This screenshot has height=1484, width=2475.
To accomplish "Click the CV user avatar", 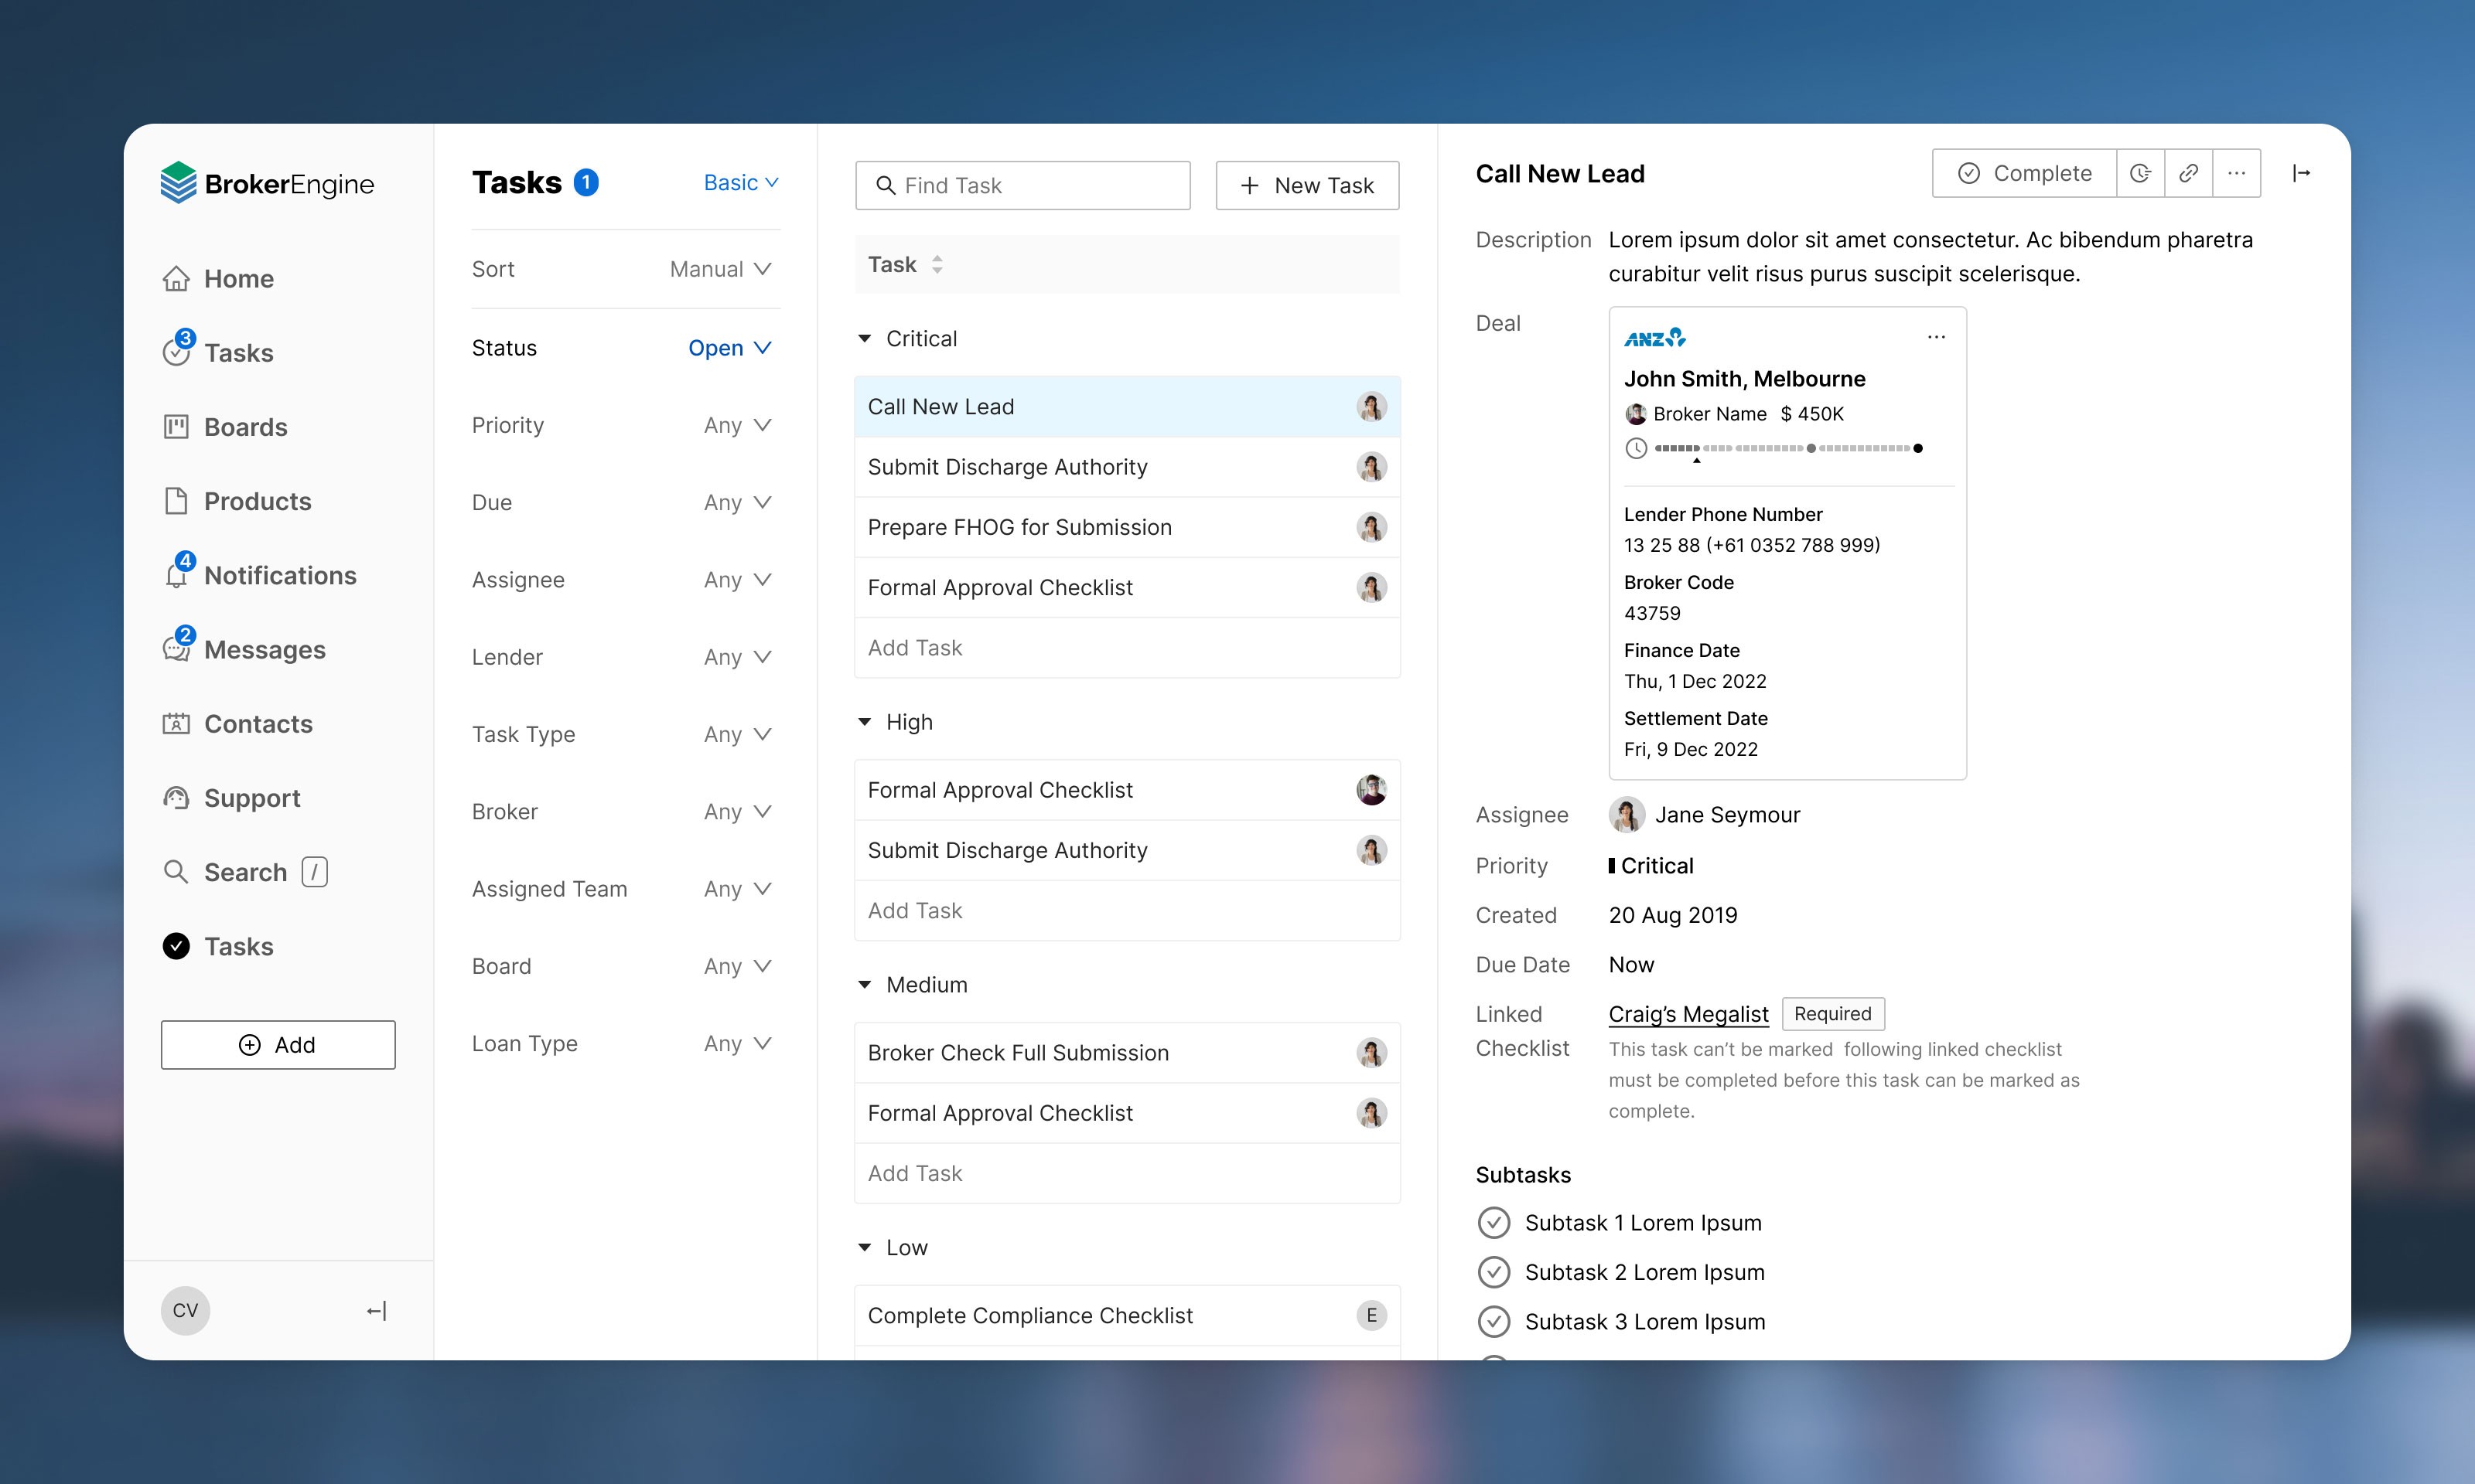I will 185,1310.
